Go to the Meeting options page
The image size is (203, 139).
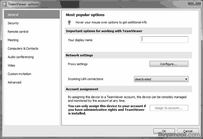click(x=13, y=40)
